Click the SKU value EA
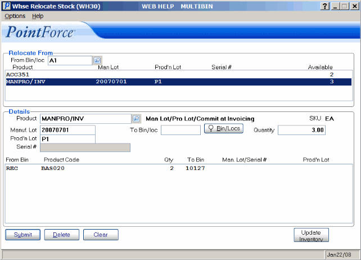The width and height of the screenshot is (361, 260). tap(330, 119)
